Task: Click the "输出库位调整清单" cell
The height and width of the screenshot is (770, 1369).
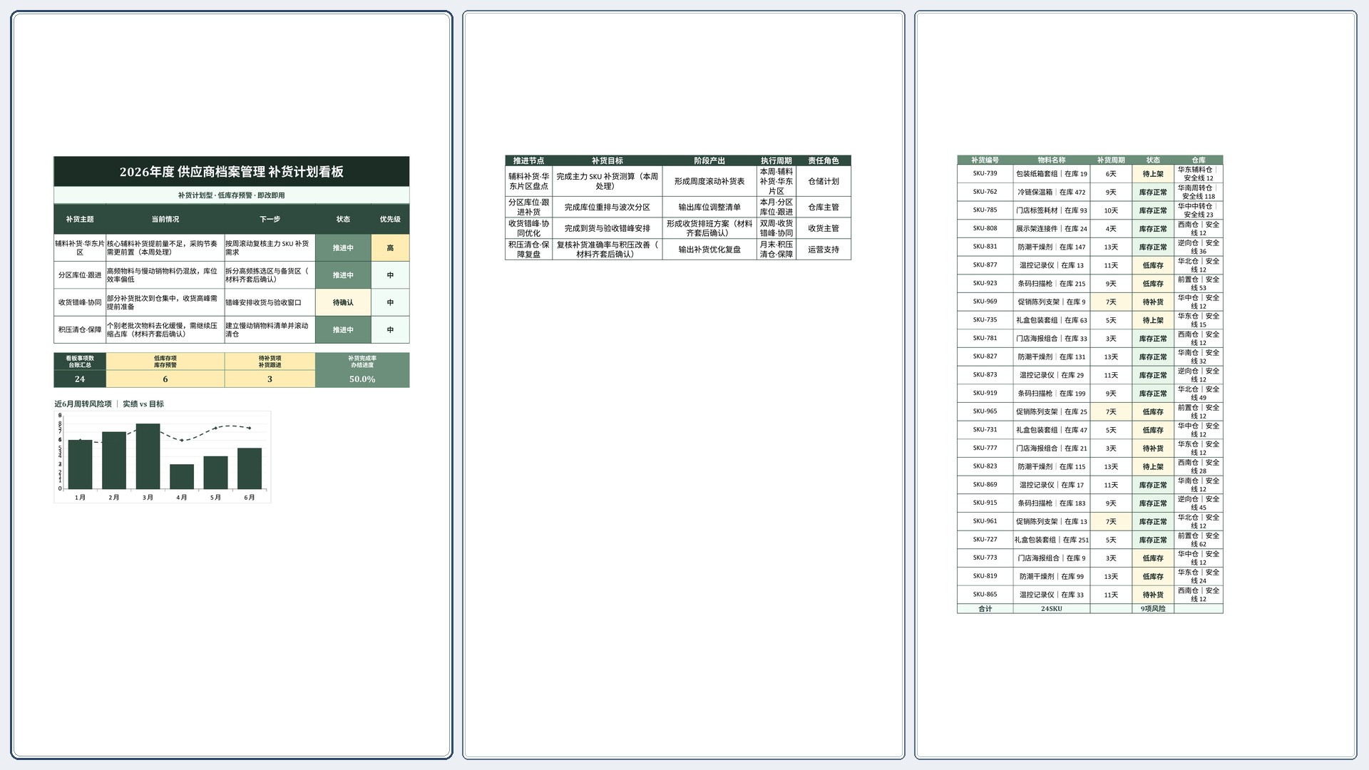Action: pyautogui.click(x=709, y=207)
